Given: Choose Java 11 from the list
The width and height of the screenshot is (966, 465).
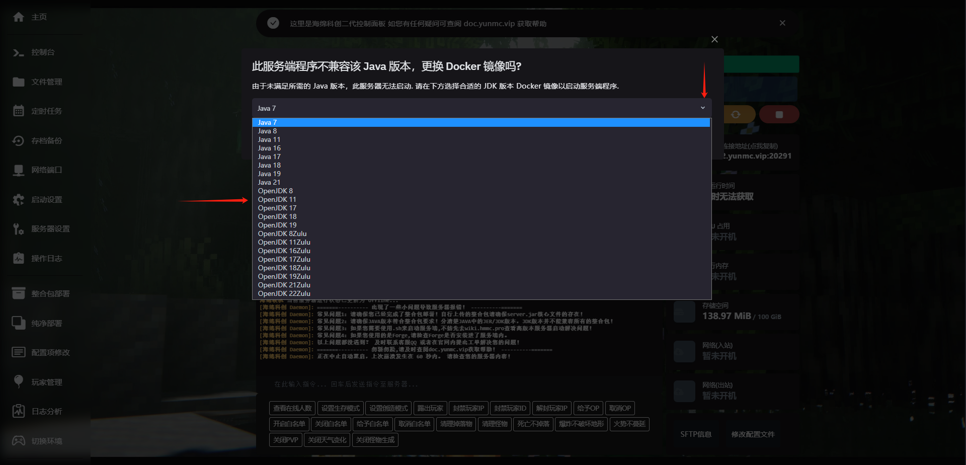Looking at the screenshot, I should click(481, 139).
